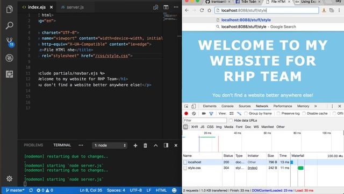Click the master branch in status bar

coord(15,190)
